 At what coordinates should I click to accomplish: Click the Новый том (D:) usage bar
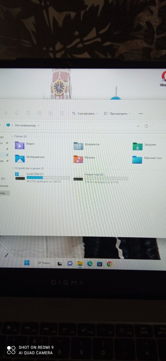click(x=107, y=178)
